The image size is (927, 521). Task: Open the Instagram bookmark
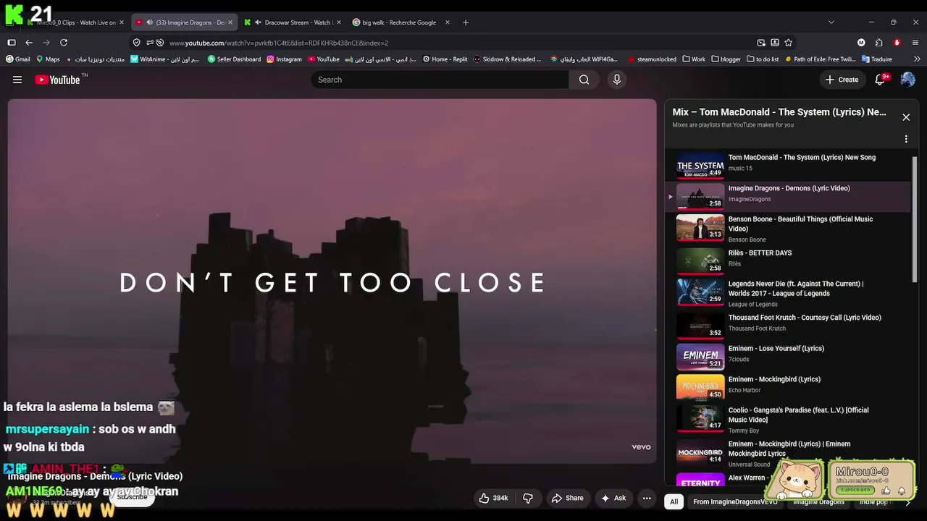(284, 59)
